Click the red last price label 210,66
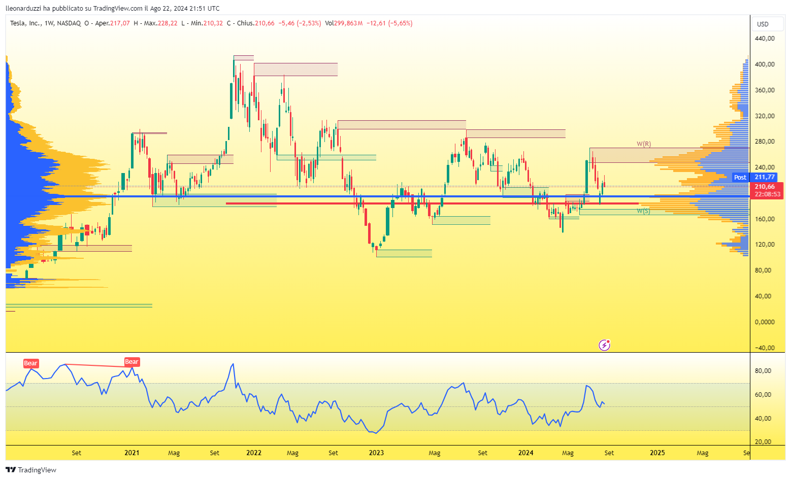Screen dimensions: 791x479 764,187
